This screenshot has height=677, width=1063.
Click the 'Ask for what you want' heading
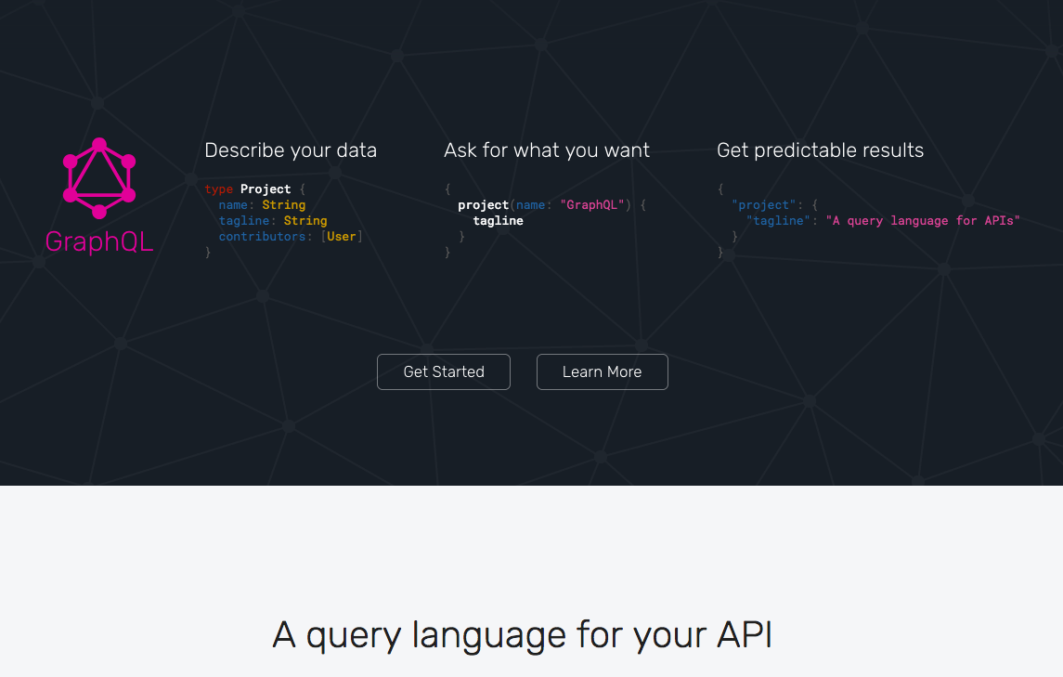pos(547,150)
